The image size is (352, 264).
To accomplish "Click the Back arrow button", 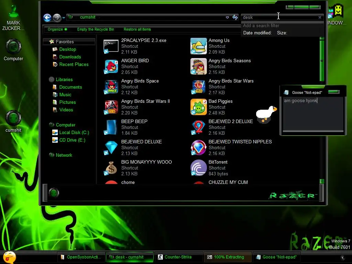I will 47,18.
